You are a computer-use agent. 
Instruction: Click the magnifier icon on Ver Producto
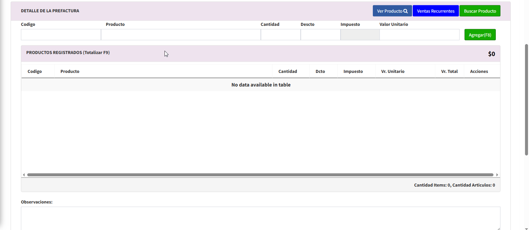(x=405, y=11)
